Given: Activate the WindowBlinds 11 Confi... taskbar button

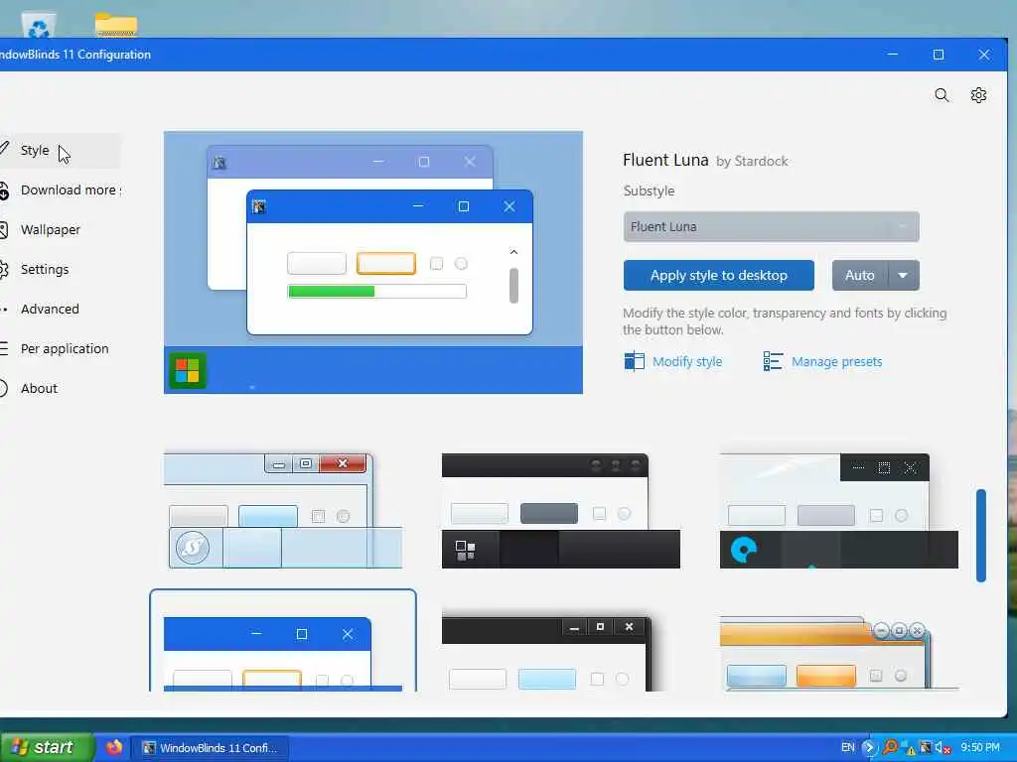Looking at the screenshot, I should click(210, 748).
